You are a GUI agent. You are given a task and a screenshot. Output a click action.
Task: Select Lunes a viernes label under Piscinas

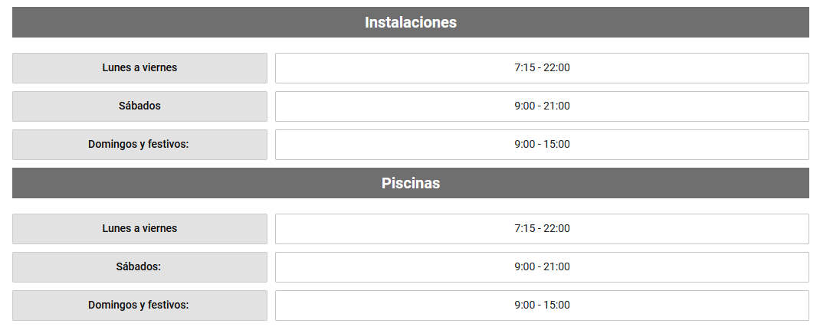139,229
